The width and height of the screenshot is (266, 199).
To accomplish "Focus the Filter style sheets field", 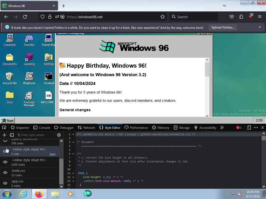I will click(36, 135).
